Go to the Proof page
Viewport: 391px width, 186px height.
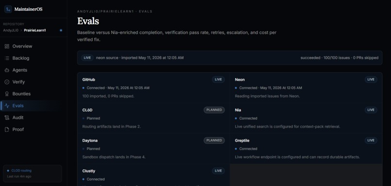33,129
